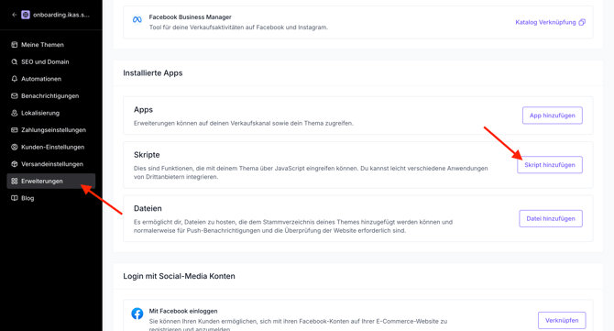
Task: Click the Benachrichtigungen envelope icon
Action: pos(15,96)
